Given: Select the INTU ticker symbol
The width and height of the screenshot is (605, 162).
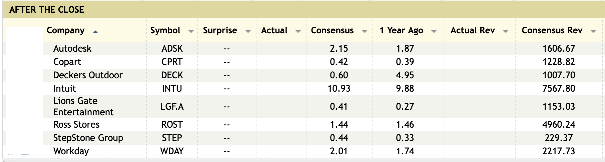Looking at the screenshot, I should 172,89.
